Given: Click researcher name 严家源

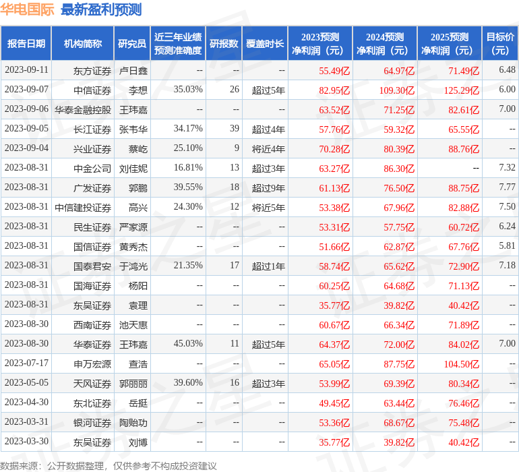Looking at the screenshot, I should click(133, 227).
